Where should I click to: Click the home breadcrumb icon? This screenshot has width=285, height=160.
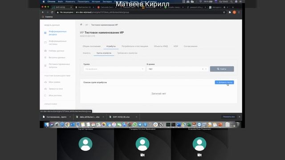(81, 25)
